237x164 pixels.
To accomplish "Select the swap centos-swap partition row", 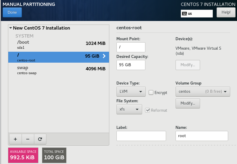I will tap(59, 70).
